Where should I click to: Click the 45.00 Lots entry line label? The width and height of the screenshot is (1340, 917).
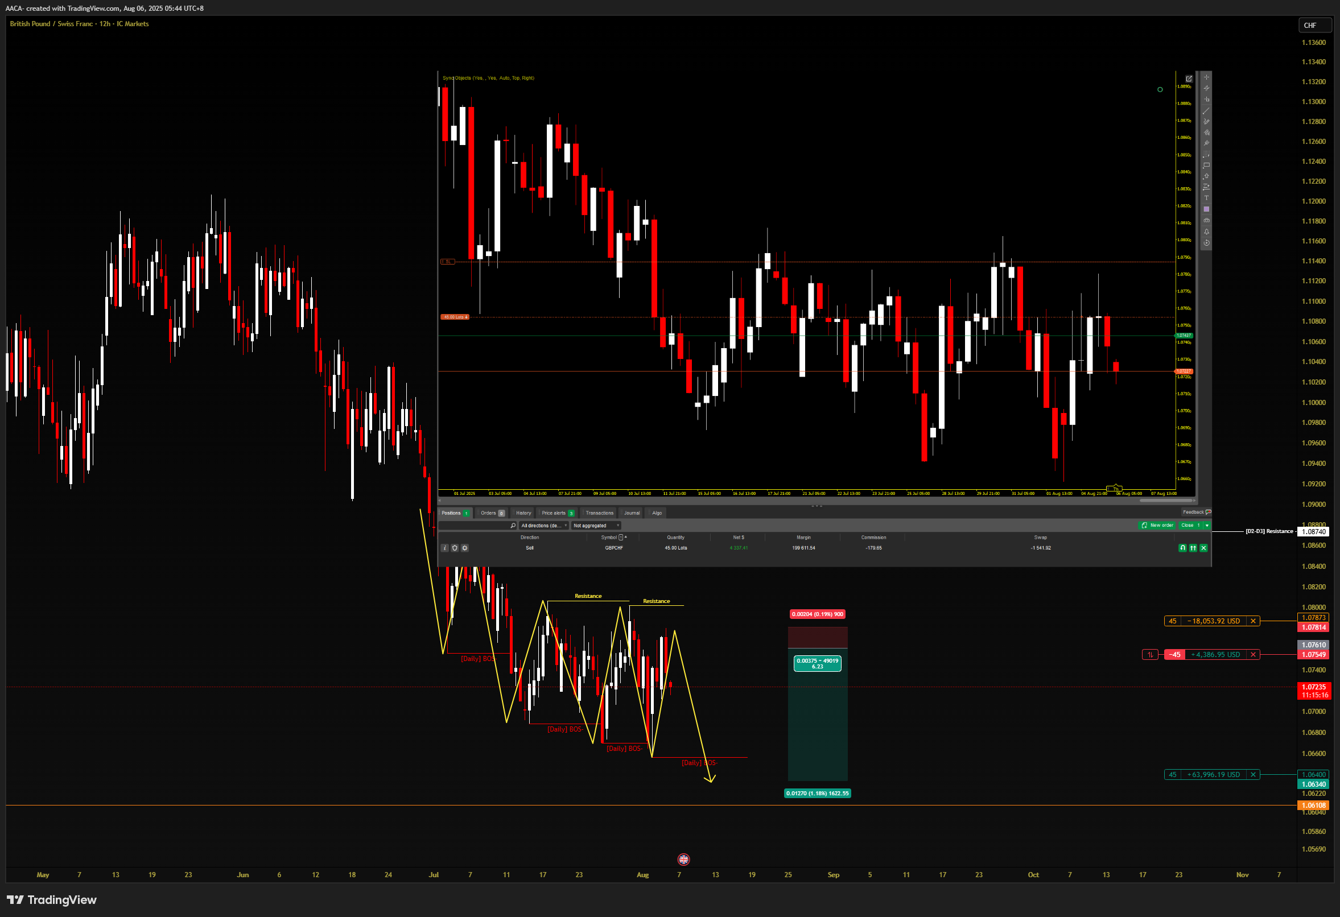coord(455,317)
